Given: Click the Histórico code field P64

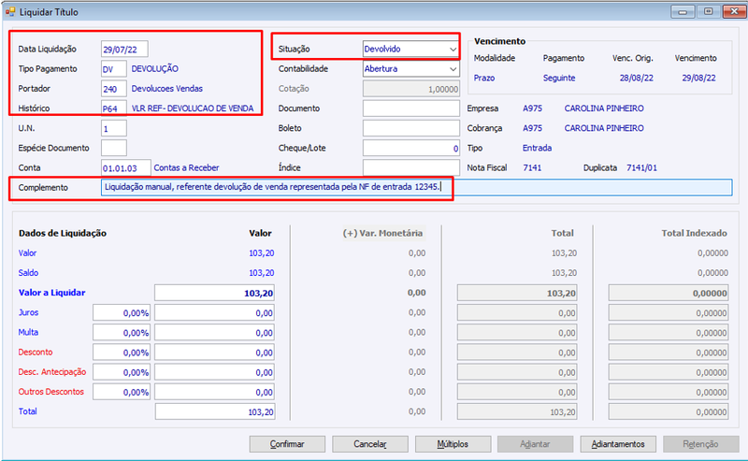Looking at the screenshot, I should pyautogui.click(x=113, y=108).
